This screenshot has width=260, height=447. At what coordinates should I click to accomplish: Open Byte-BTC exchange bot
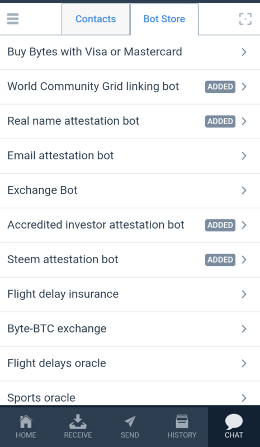pyautogui.click(x=130, y=329)
